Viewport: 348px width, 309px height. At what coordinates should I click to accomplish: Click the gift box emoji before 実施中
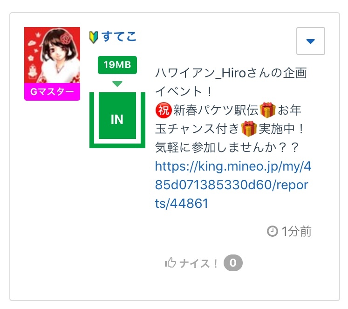click(249, 129)
